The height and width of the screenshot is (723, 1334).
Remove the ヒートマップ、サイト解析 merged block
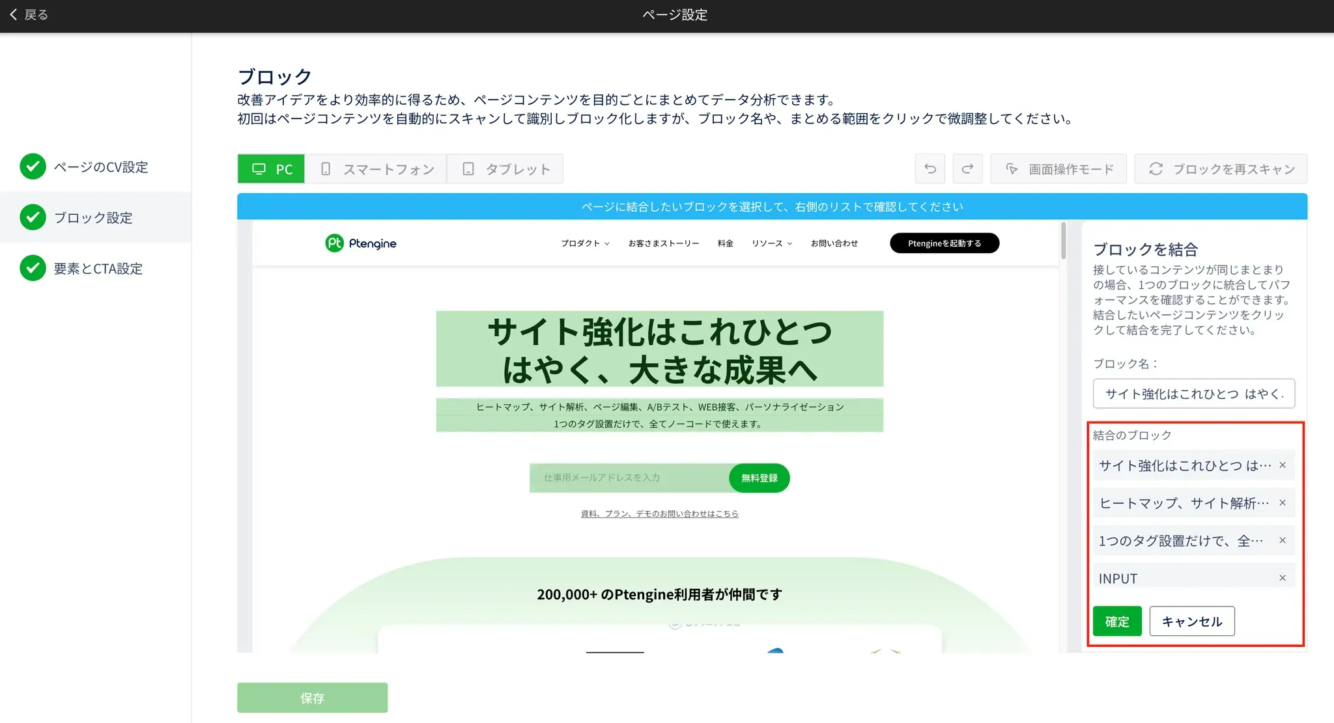click(1282, 503)
